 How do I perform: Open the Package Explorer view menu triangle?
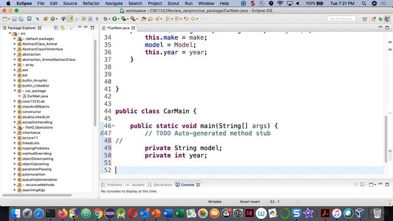pyautogui.click(x=80, y=27)
